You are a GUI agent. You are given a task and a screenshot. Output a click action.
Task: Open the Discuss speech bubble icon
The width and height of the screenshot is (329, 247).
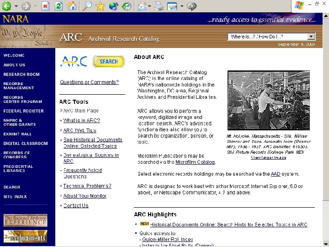[x=191, y=6]
